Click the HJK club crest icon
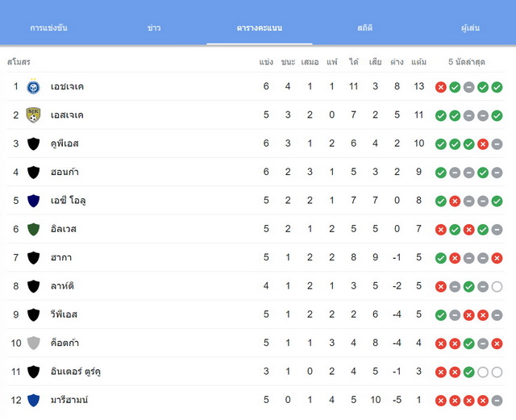Viewport: 516px width, 420px height. [x=33, y=86]
